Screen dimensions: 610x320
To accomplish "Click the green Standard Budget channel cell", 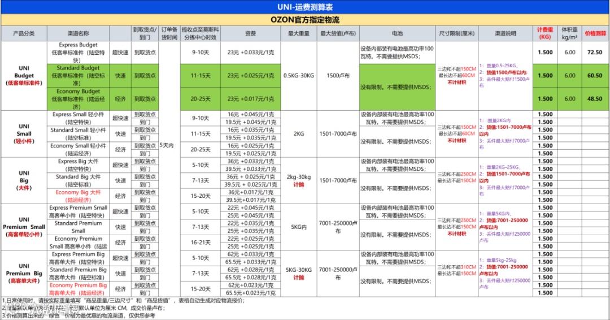I will pyautogui.click(x=78, y=76).
